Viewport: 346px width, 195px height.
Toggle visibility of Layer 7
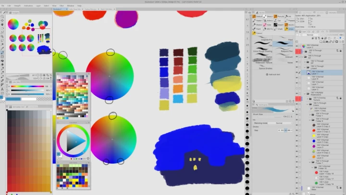[x=297, y=73]
